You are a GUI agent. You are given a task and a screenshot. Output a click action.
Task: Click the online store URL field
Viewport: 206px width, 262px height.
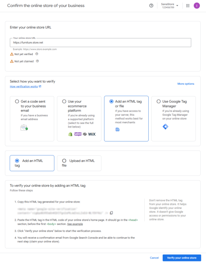101,43
